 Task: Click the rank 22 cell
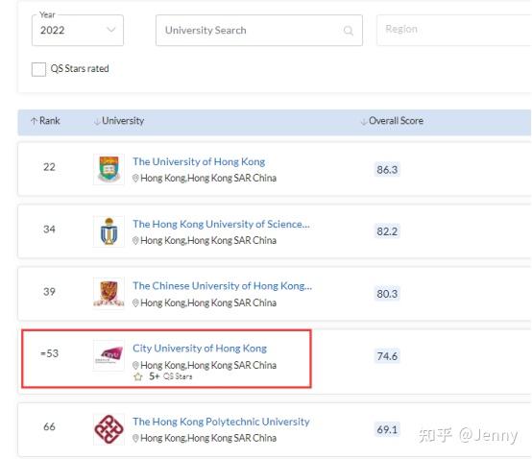click(x=49, y=167)
